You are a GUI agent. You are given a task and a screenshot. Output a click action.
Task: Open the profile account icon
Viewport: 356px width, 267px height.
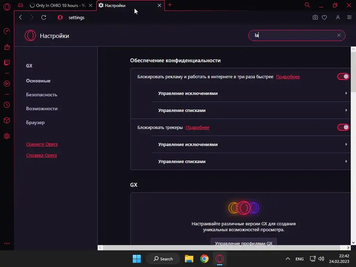[x=338, y=17]
